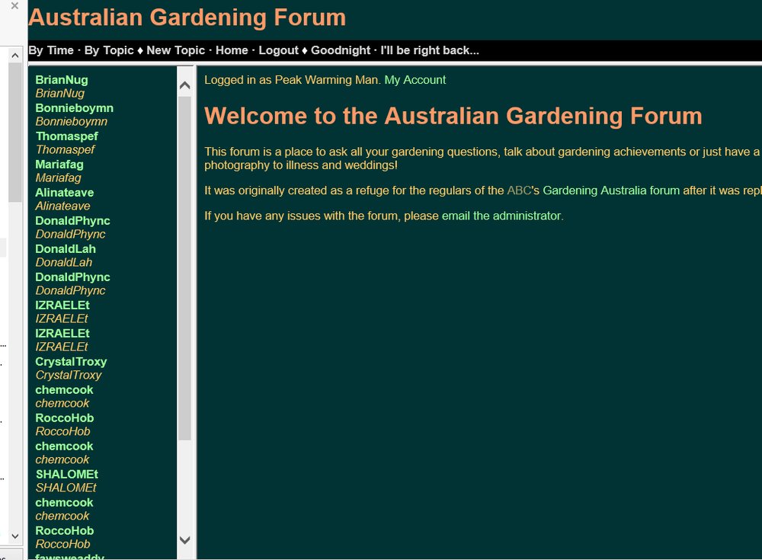Choose "I'll be right back..."
The image size is (762, 560).
click(x=430, y=50)
